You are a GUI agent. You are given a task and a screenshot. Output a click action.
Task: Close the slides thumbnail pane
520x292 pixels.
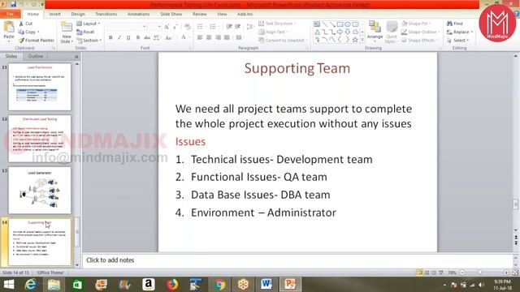pyautogui.click(x=76, y=57)
